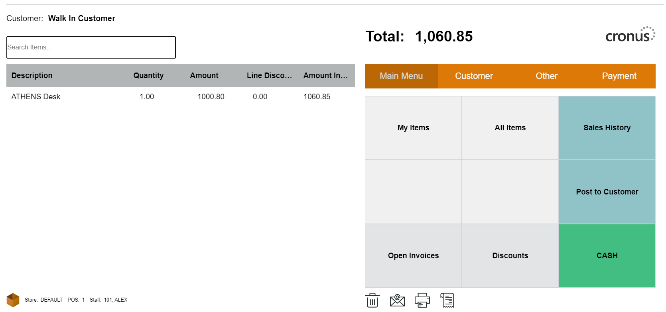Open the Customer tab

click(x=474, y=76)
